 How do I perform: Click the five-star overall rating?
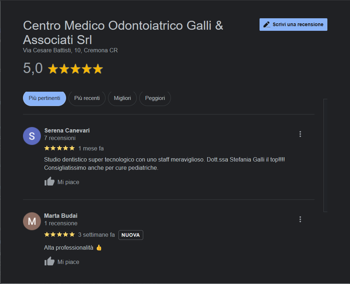75,69
